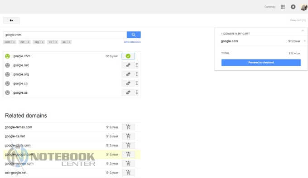Viewport: 308px width, 178px height.
Task: Collapse the cart panel chevron
Action: 303,31
